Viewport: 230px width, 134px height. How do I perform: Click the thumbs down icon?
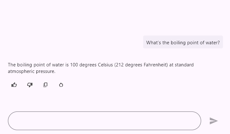coord(30,85)
